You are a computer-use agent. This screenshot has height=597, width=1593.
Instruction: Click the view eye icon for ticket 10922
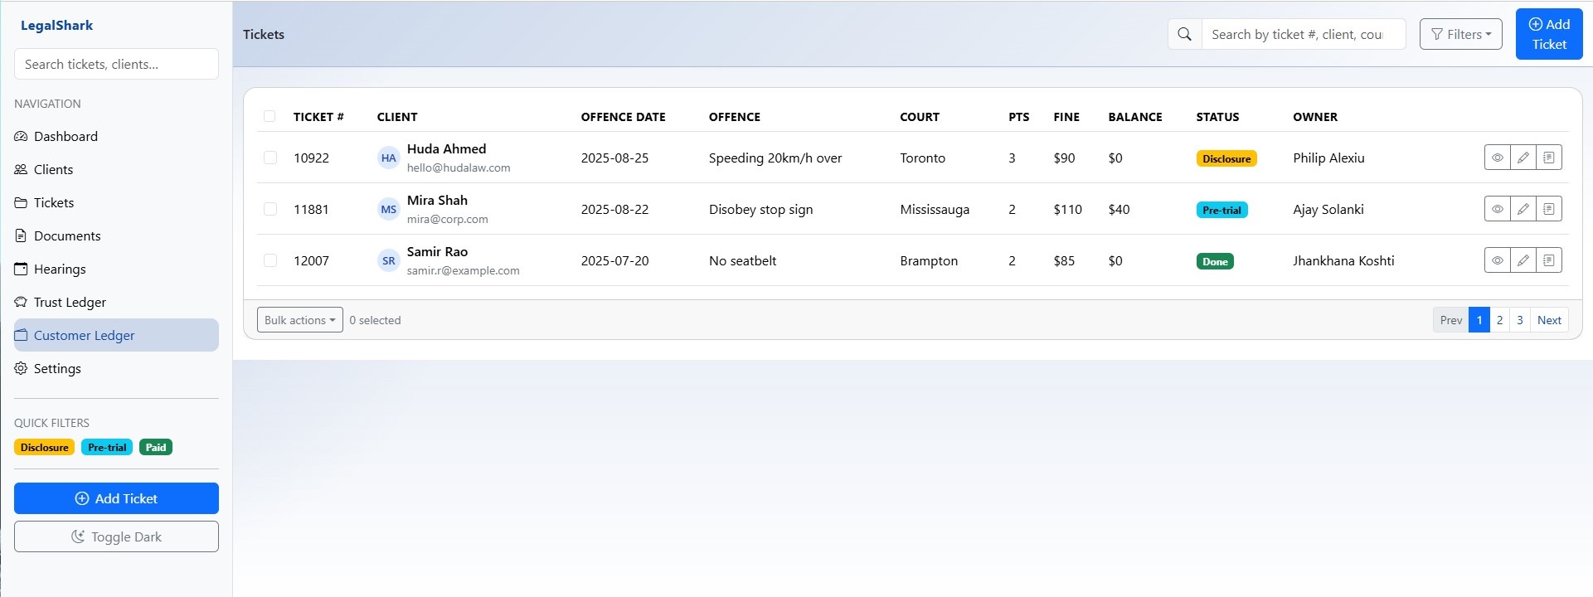coord(1497,158)
